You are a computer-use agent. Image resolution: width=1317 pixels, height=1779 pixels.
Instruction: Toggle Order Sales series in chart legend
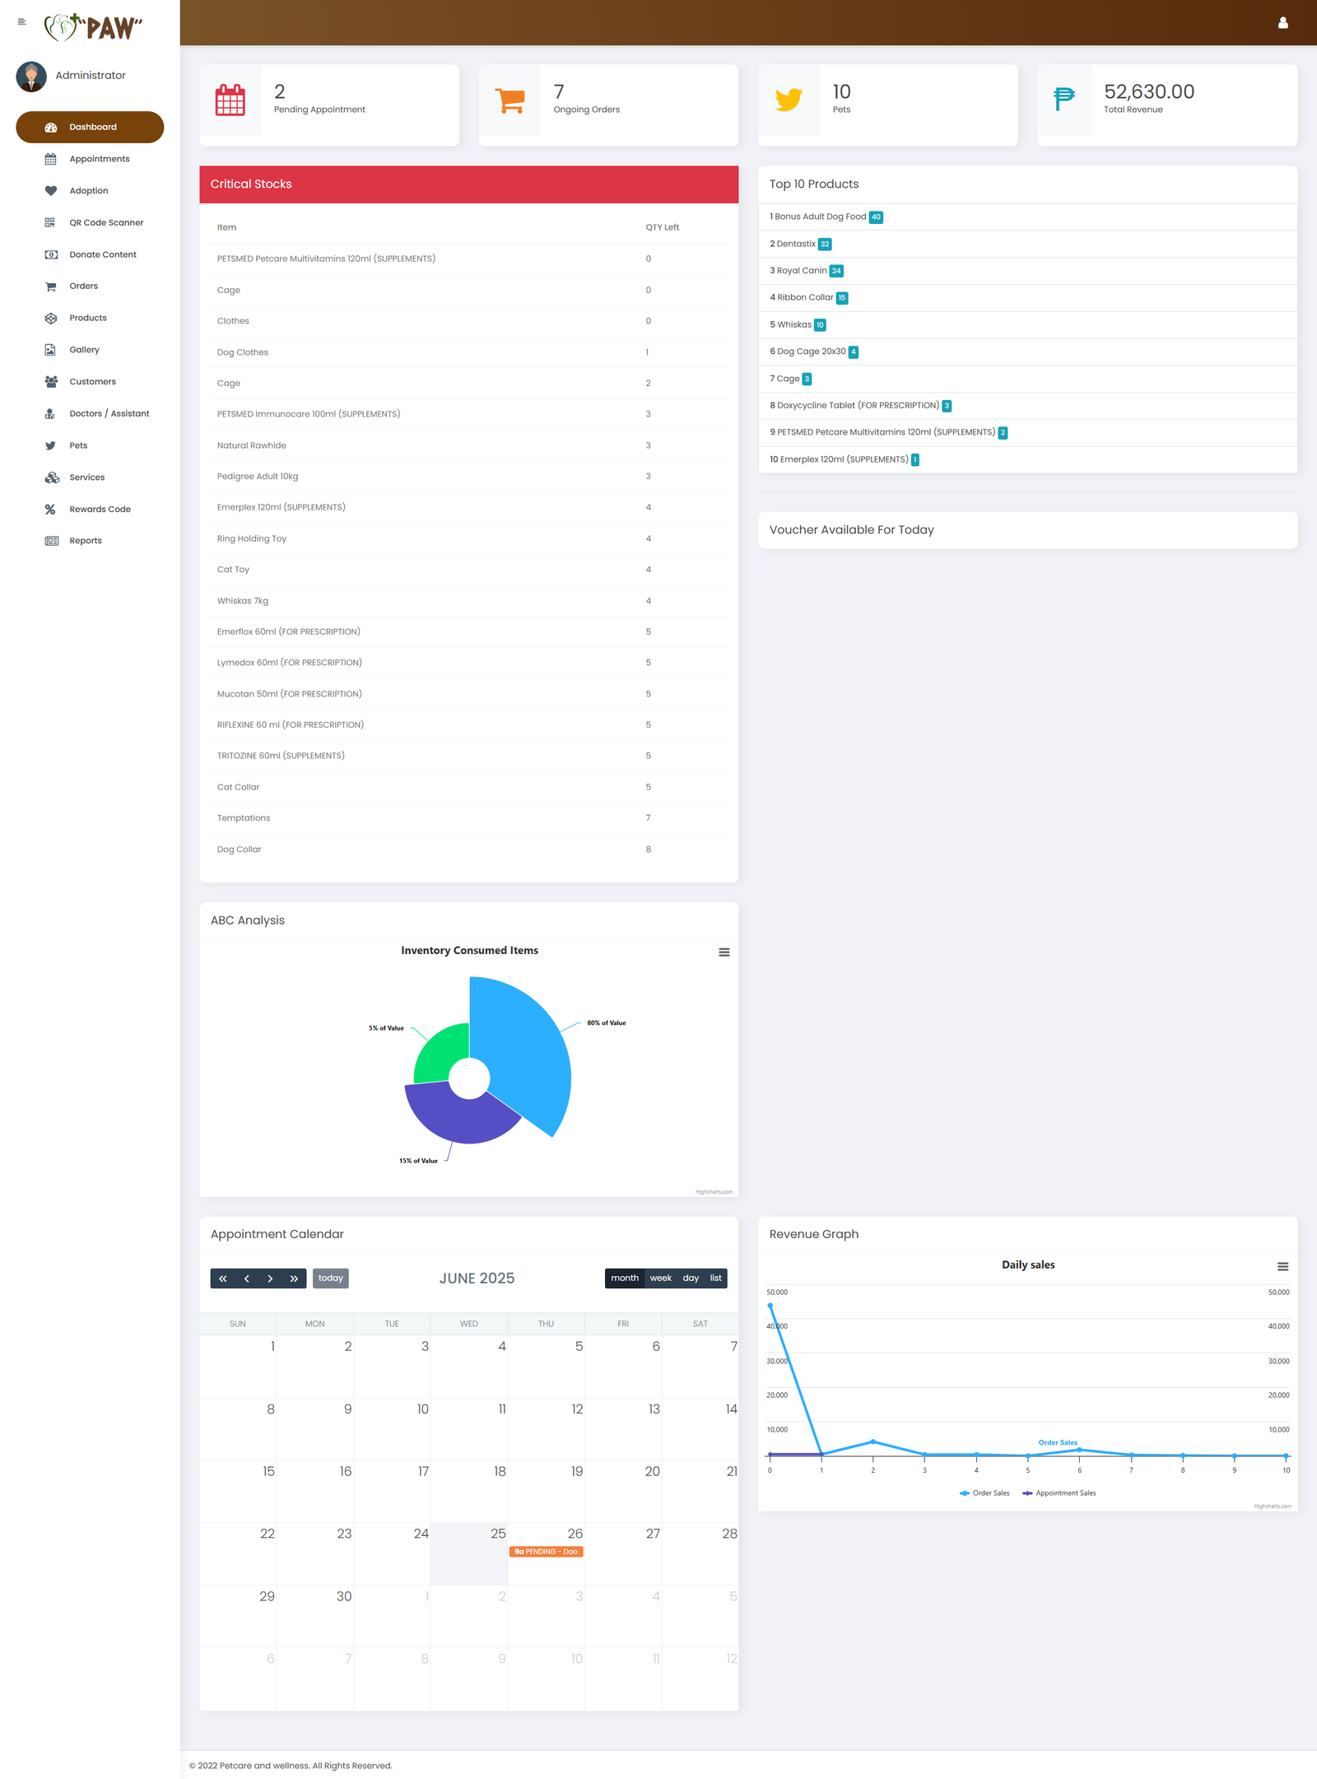(984, 1493)
